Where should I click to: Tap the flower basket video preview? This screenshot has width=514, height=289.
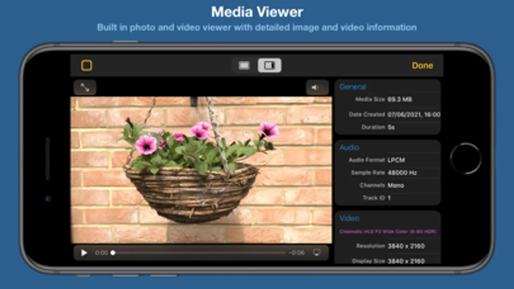pos(201,170)
